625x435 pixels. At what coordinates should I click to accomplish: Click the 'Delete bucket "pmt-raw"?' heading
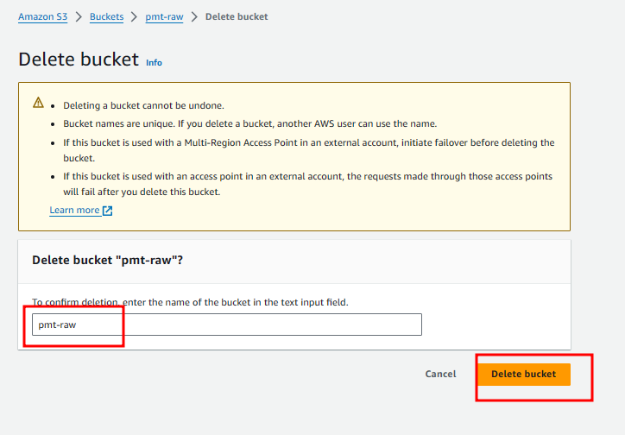108,260
